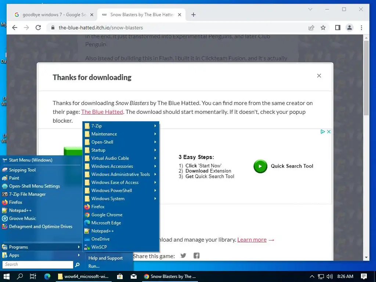Share this game on Facebook
This screenshot has width=376, height=282.
[x=196, y=256]
